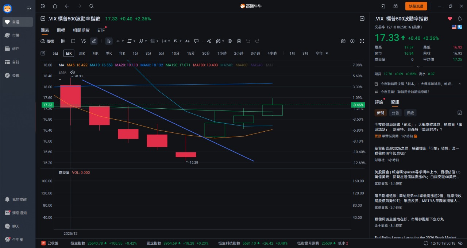This screenshot has height=248, width=467.
Task: Navigate back with the left arrow
Action: 67,6
